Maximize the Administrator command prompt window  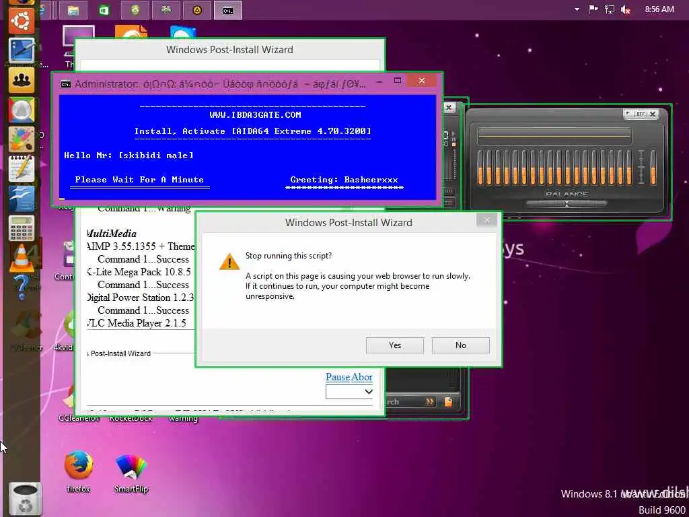click(x=398, y=81)
